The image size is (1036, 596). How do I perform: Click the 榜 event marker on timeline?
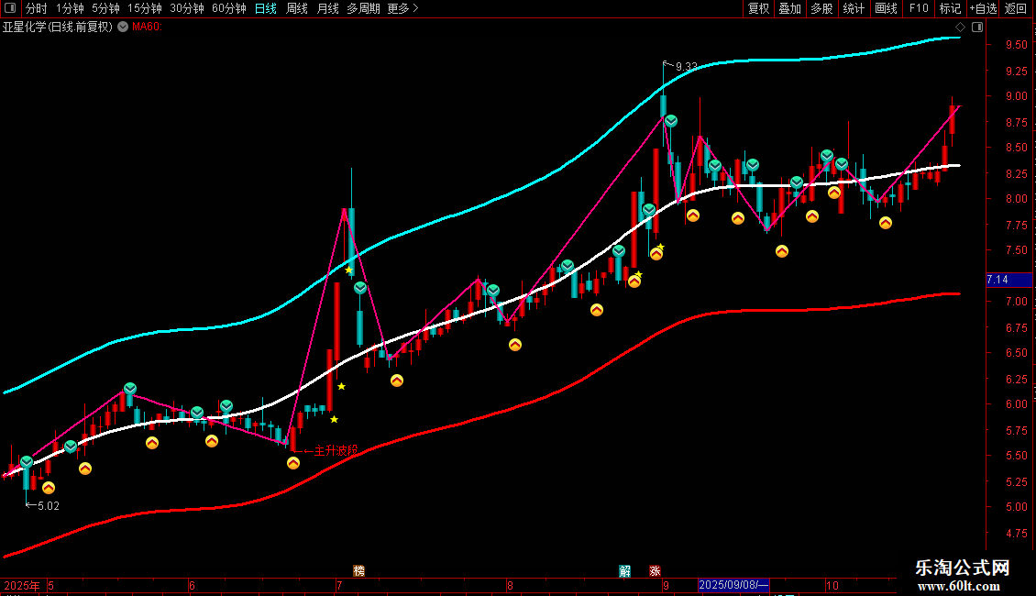click(358, 571)
